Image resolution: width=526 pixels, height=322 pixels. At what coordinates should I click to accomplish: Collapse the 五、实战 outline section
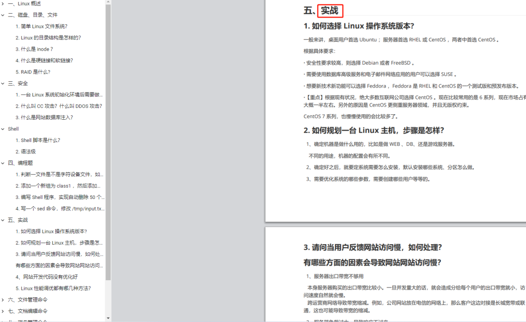pos(3,220)
